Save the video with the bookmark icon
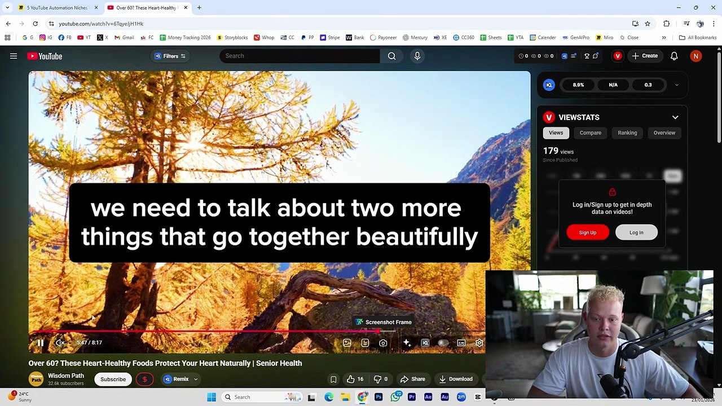The width and height of the screenshot is (722, 406). click(333, 379)
